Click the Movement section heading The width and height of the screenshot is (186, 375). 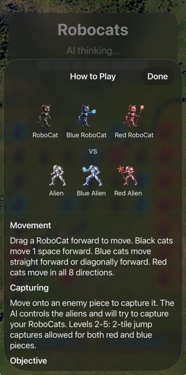click(x=31, y=226)
